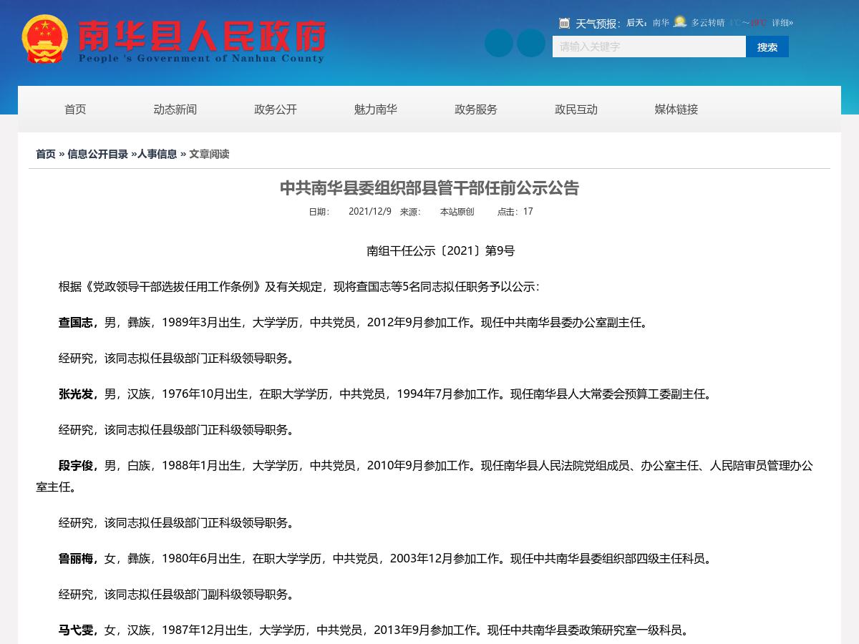
Task: Click the first blue circle button
Action: (499, 43)
